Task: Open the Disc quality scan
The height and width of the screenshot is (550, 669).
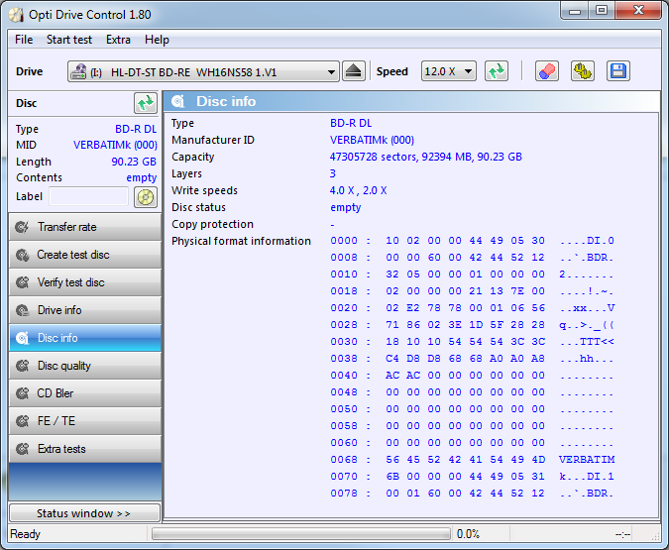Action: pyautogui.click(x=84, y=366)
